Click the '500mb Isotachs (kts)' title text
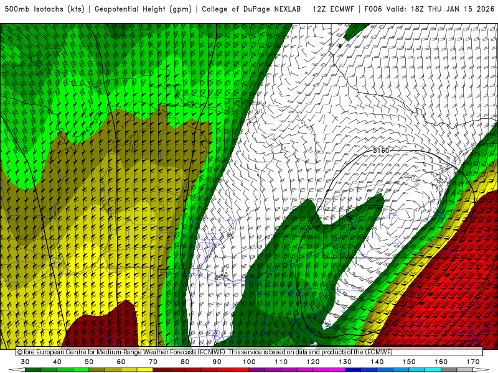The image size is (498, 373). tap(44, 9)
